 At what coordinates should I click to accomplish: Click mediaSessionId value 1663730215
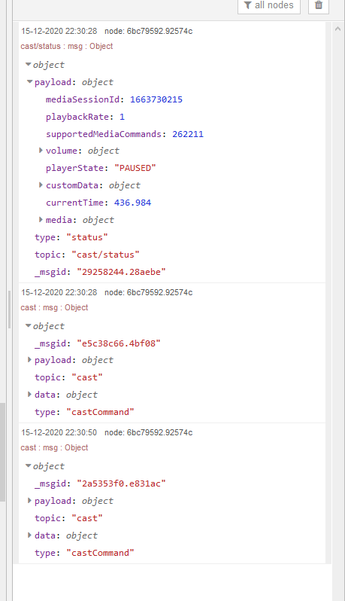coord(156,99)
